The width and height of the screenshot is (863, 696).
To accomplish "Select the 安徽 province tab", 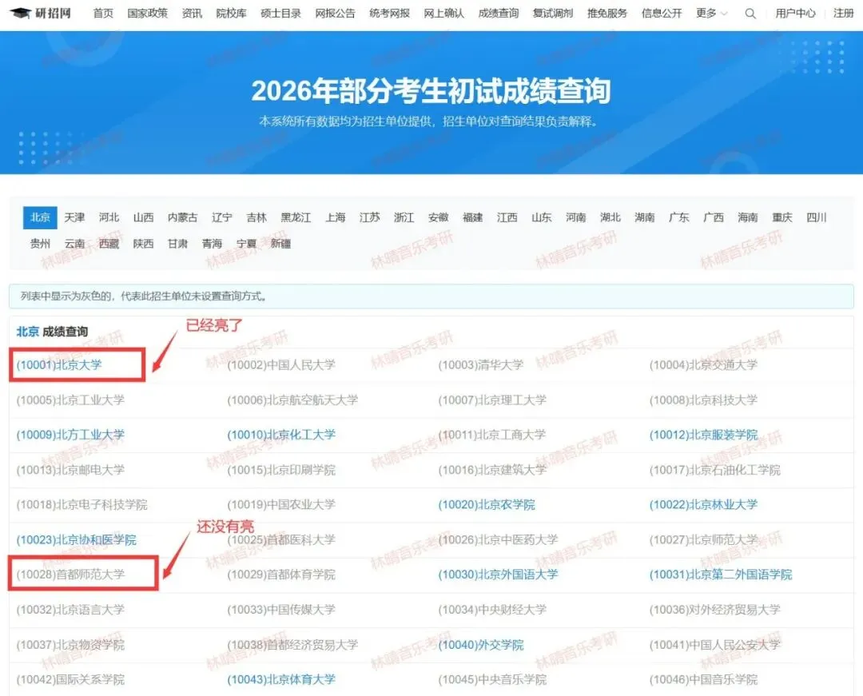I will pyautogui.click(x=439, y=217).
